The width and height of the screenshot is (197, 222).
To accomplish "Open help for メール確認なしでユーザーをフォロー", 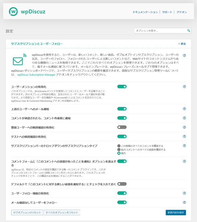I will (x=184, y=203).
